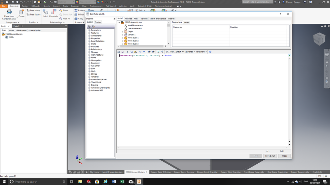Switch to Options tab in rule dialog
330x185 pixels.
pos(144,19)
